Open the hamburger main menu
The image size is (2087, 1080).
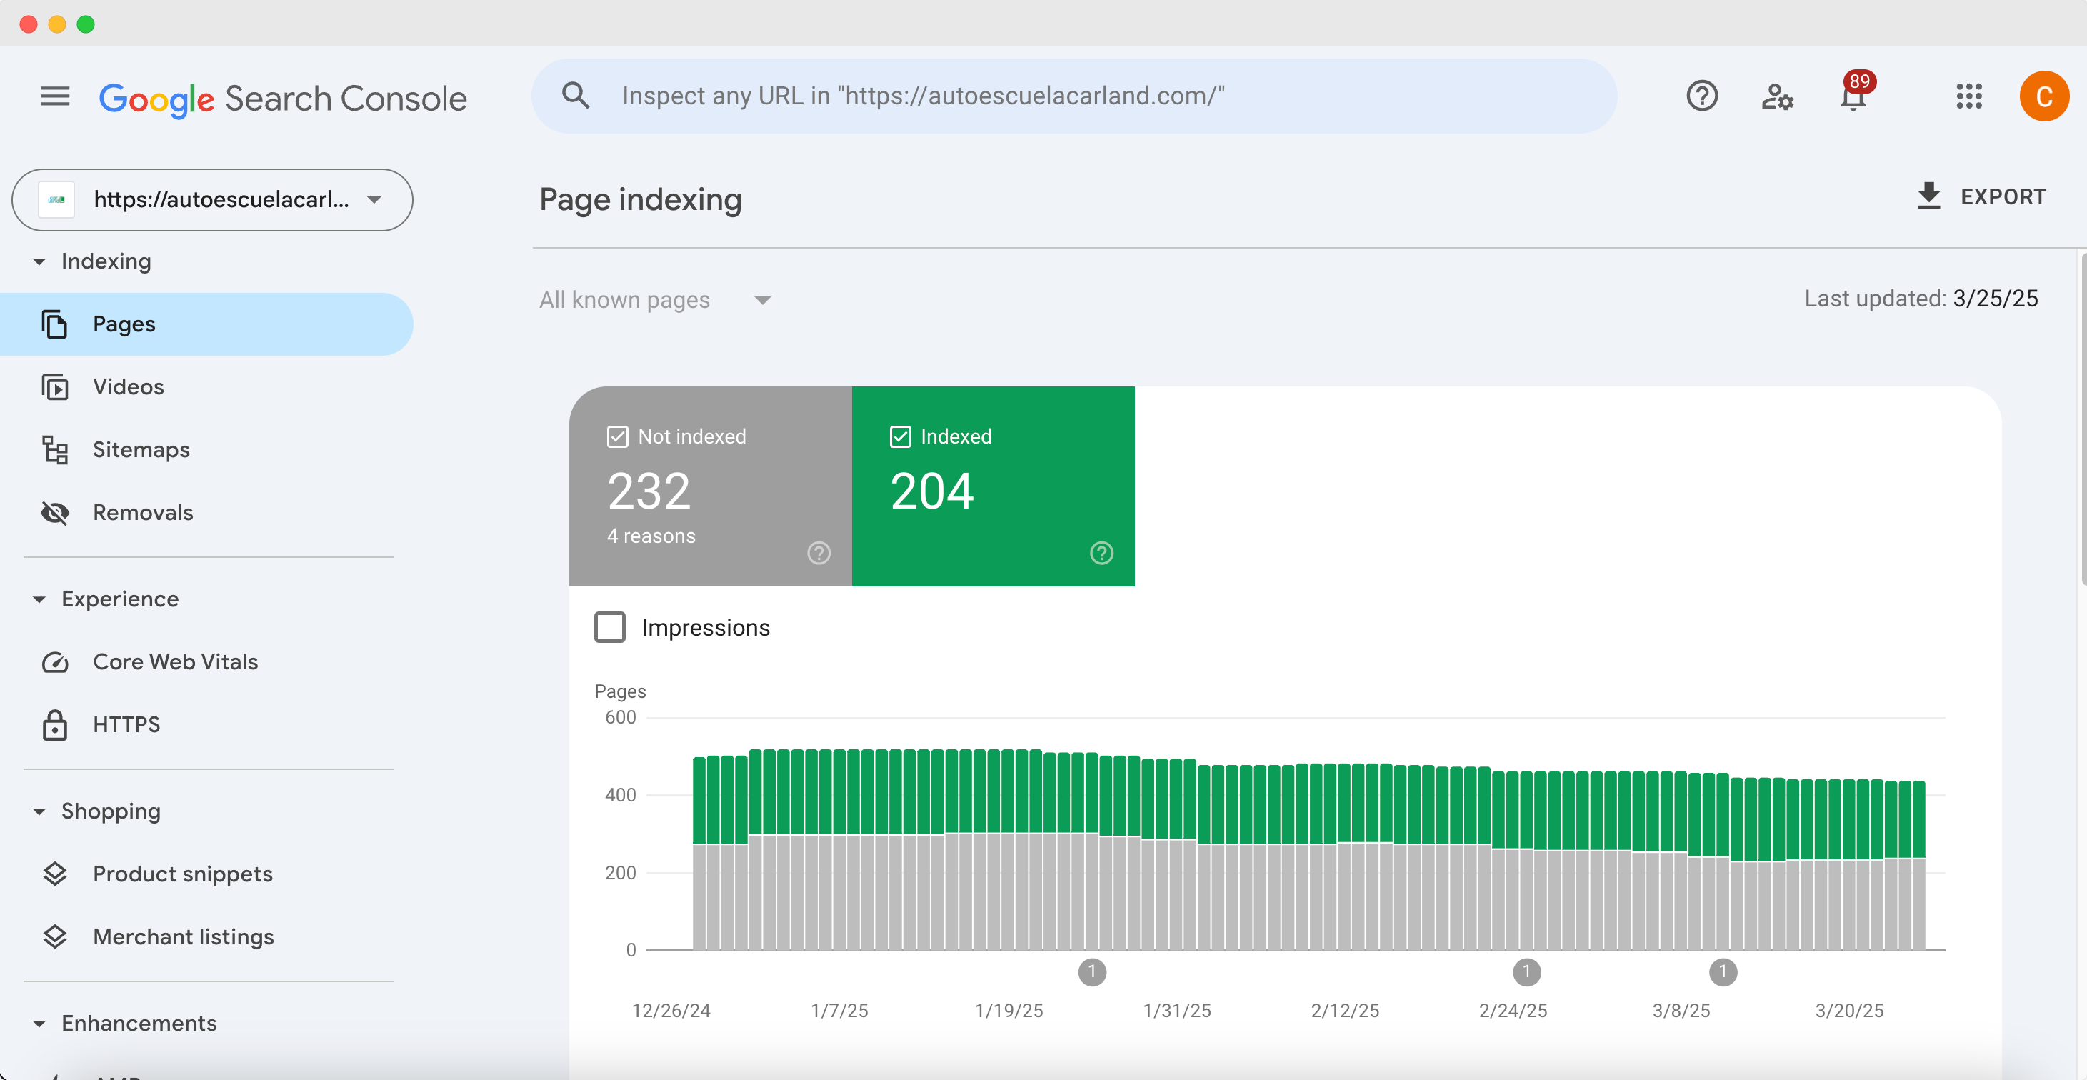point(55,97)
